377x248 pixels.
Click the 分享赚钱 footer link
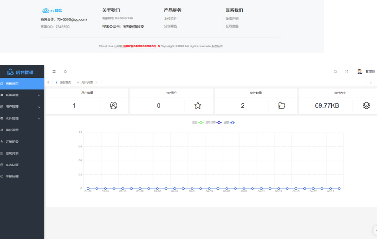(170, 26)
